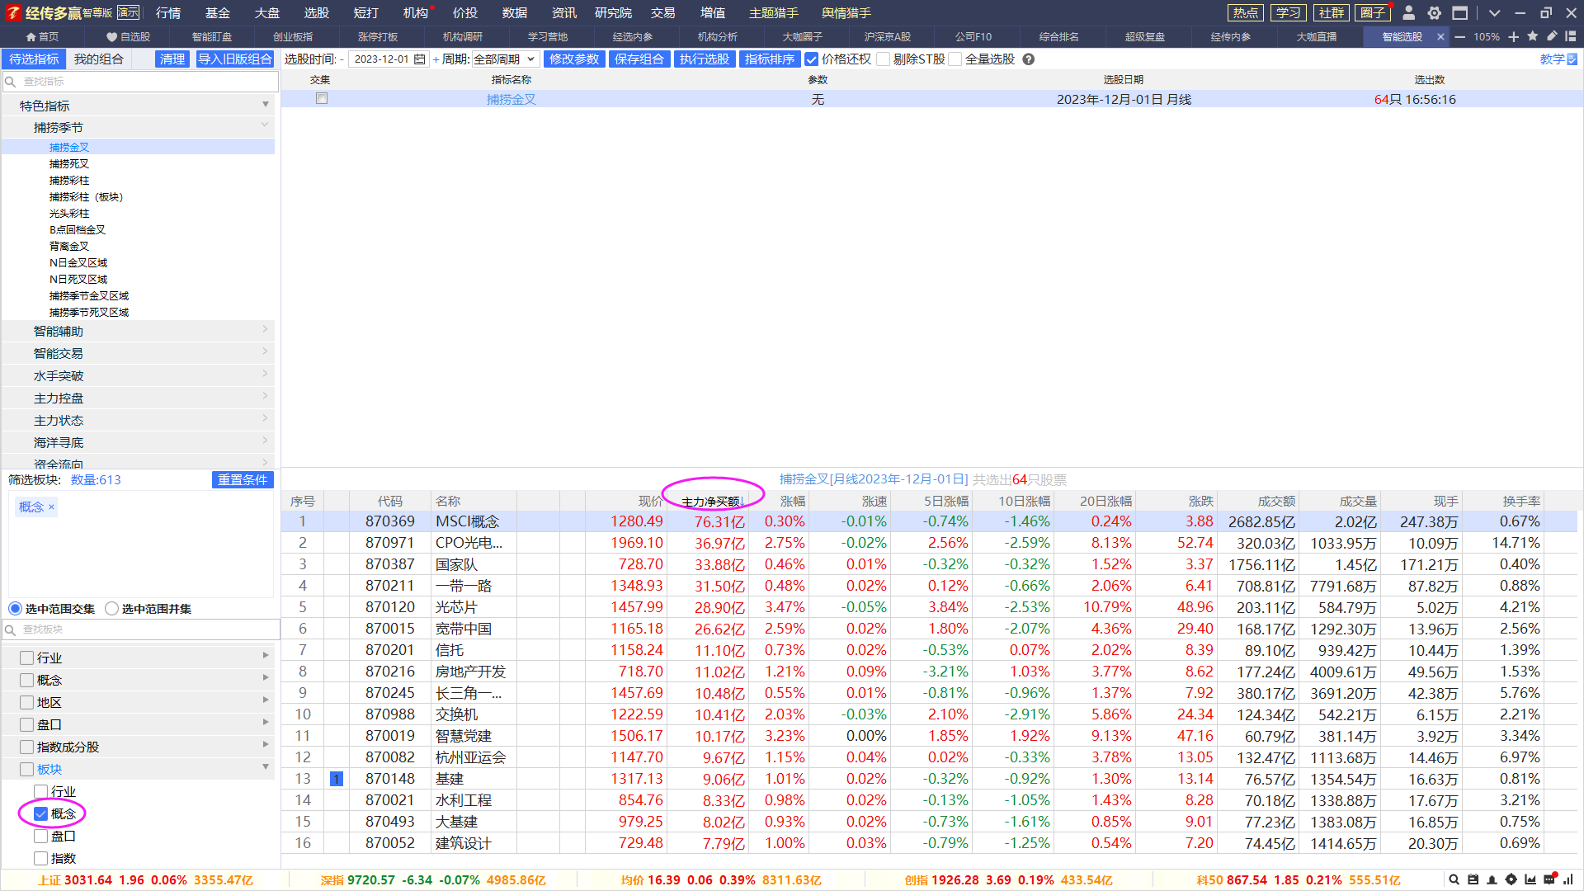Click the 重置条件 button
Image resolution: width=1584 pixels, height=891 pixels.
pyautogui.click(x=243, y=480)
